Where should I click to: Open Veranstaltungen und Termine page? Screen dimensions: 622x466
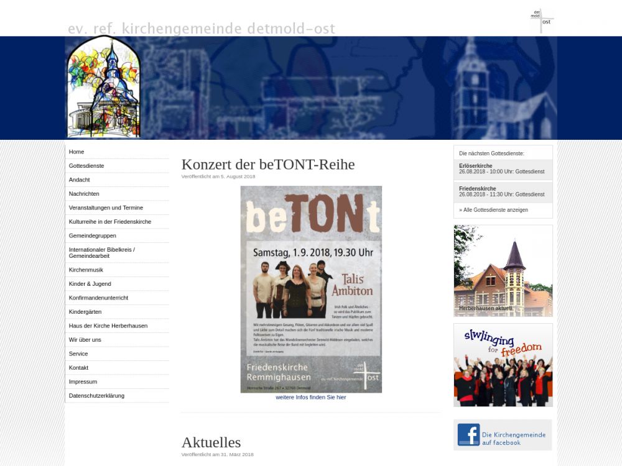point(106,208)
